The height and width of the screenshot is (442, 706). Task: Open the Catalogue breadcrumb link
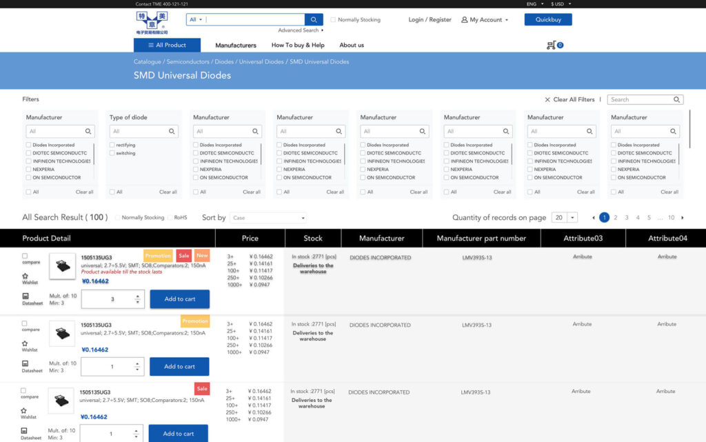click(148, 61)
